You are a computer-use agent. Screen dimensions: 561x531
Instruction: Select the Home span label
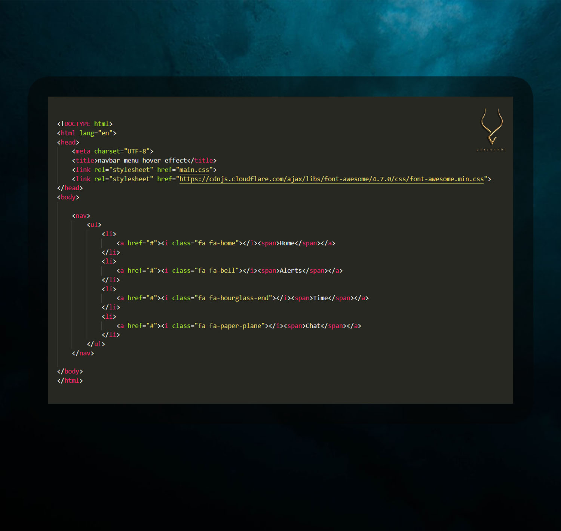click(x=287, y=243)
